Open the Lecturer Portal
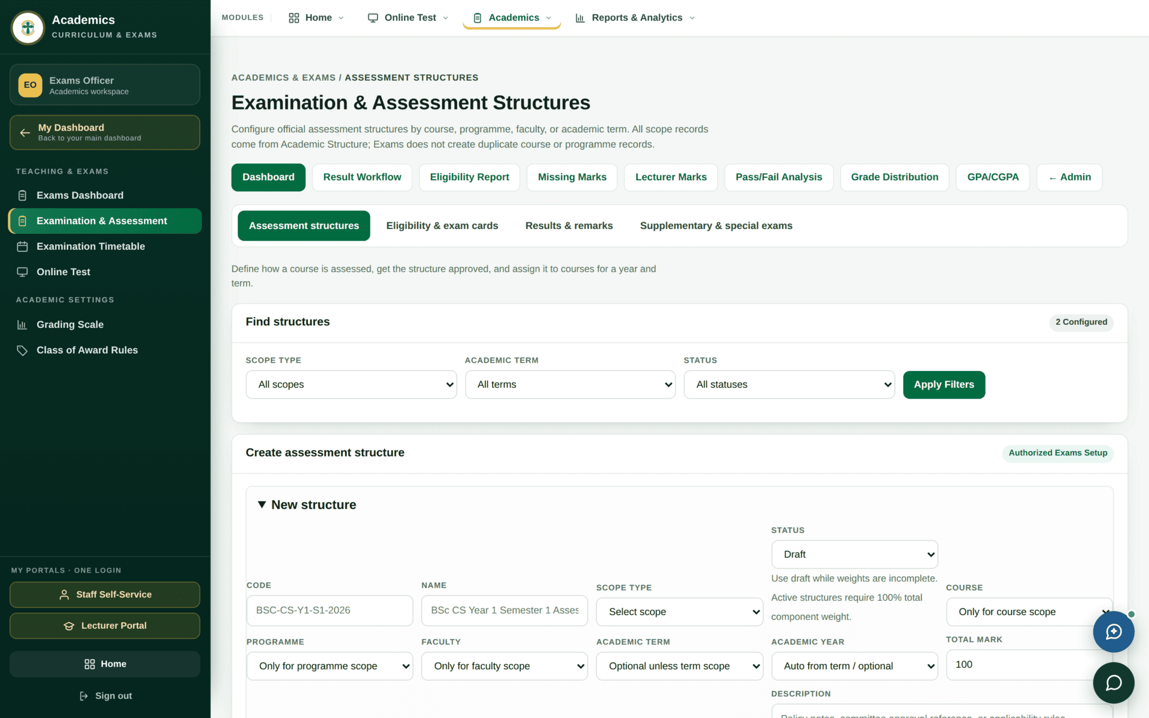Screen dimensions: 1149x718 click(105, 626)
